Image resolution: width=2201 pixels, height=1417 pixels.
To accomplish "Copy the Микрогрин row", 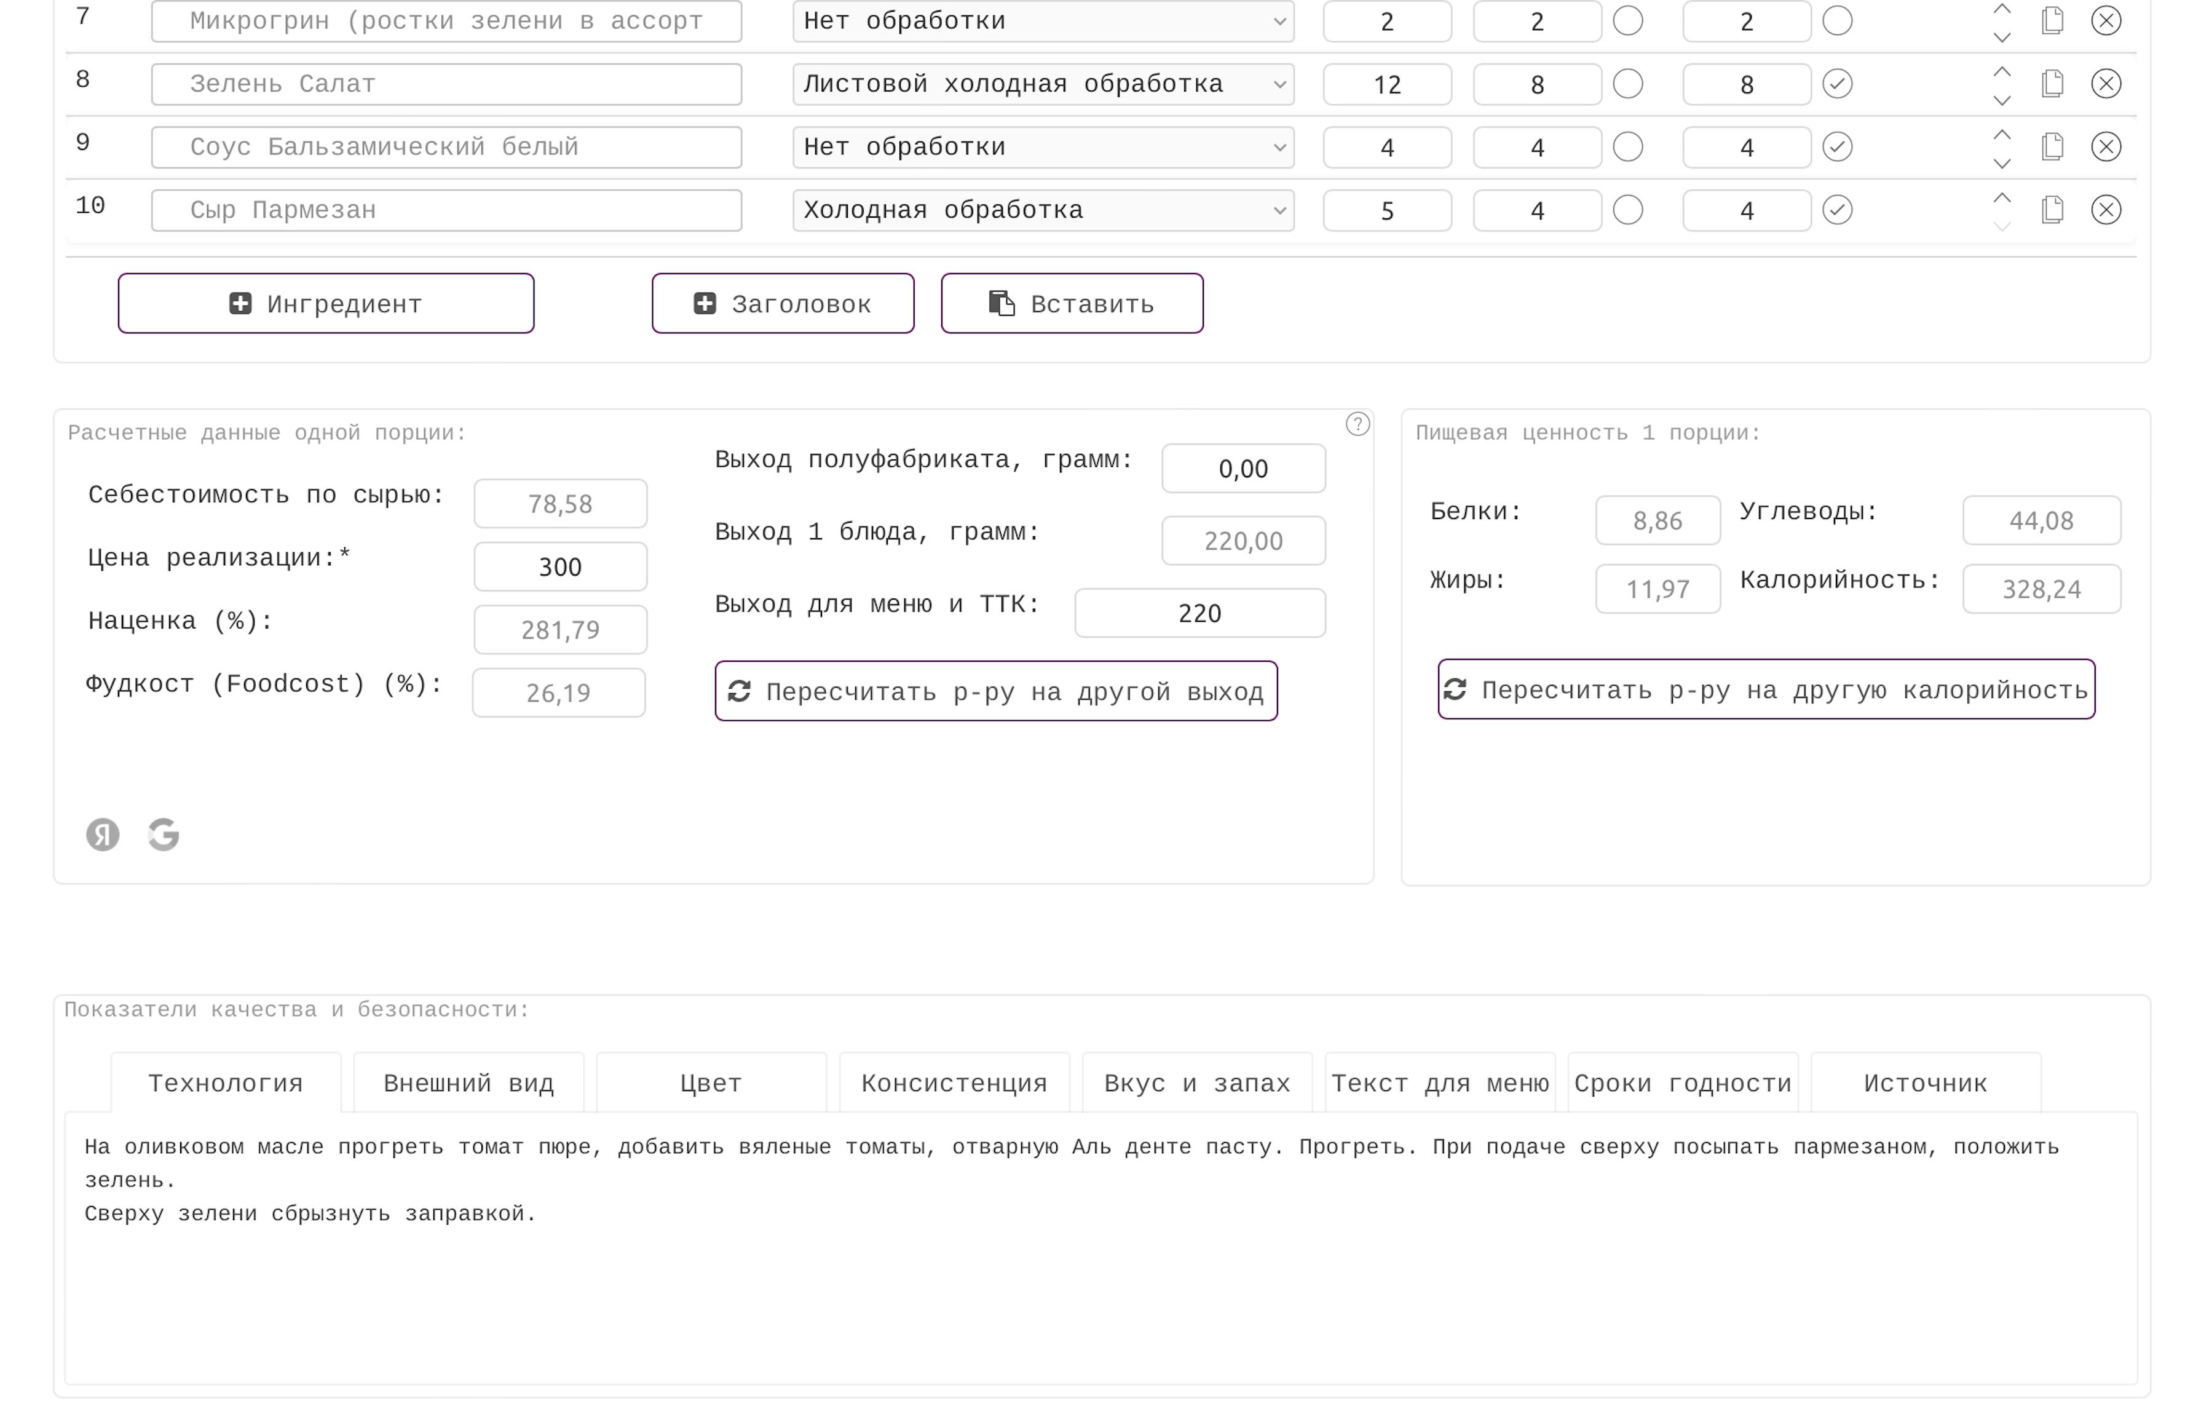I will 2052,20.
